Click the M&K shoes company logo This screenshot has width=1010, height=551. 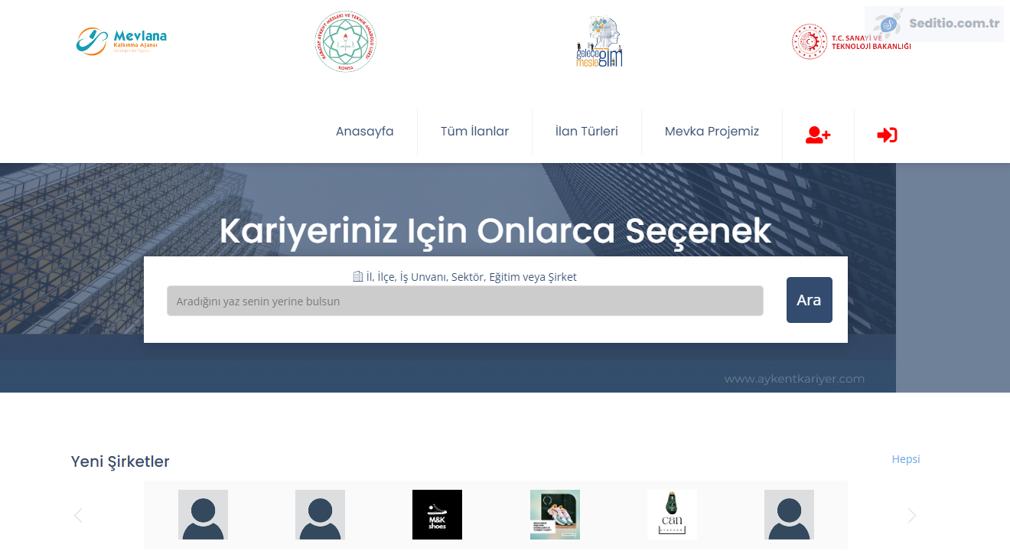(437, 514)
